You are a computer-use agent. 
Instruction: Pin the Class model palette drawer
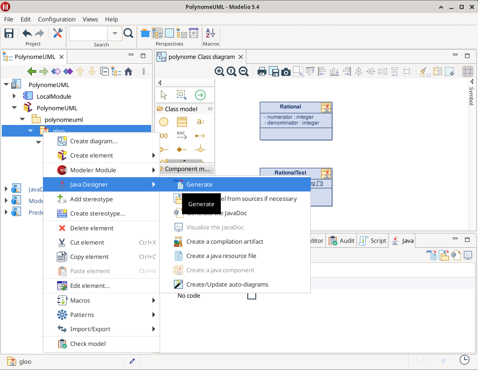pos(210,109)
